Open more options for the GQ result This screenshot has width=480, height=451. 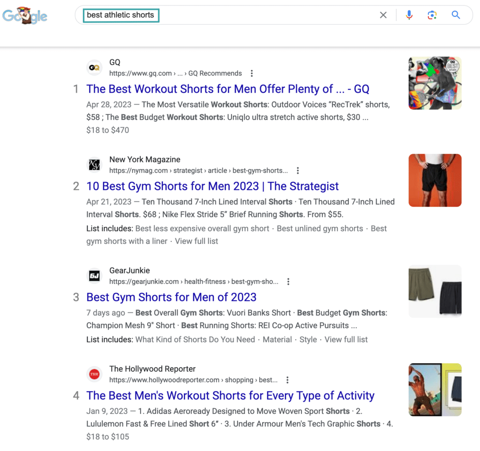[x=252, y=74]
